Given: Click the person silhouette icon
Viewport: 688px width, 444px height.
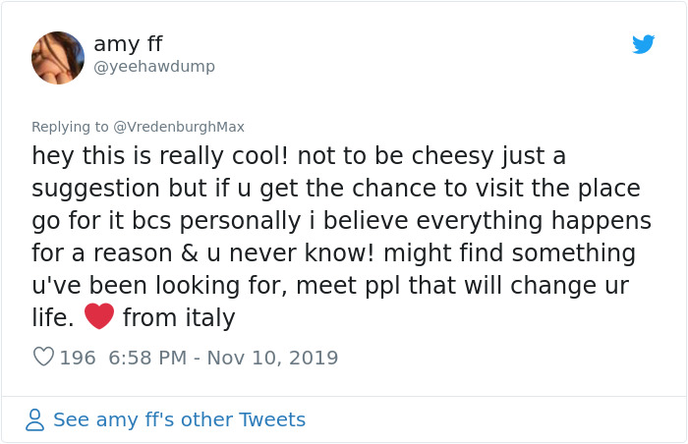Looking at the screenshot, I should click(x=35, y=420).
